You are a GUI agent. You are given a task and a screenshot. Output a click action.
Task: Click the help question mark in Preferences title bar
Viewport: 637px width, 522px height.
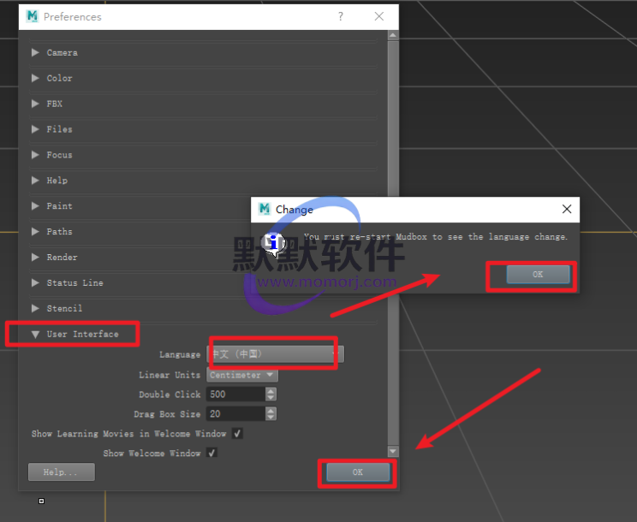[x=341, y=16]
